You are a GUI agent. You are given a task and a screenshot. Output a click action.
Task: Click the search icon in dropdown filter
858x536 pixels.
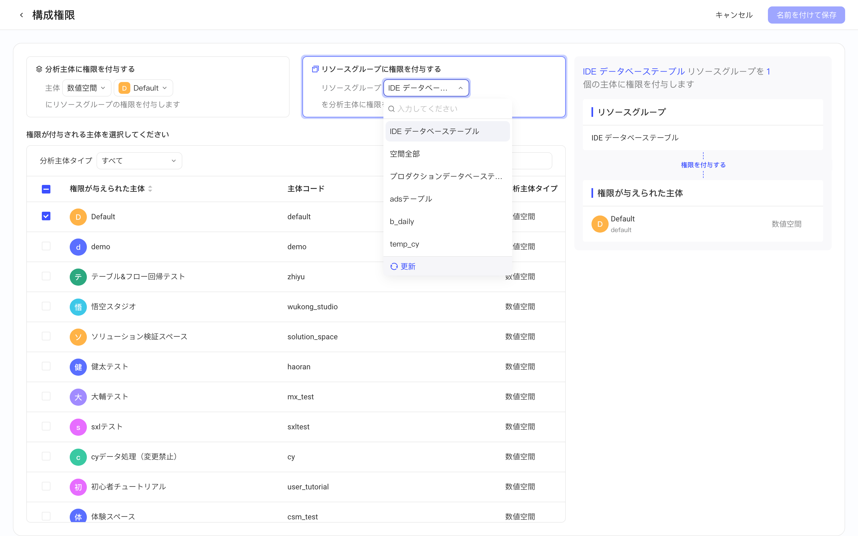point(391,109)
